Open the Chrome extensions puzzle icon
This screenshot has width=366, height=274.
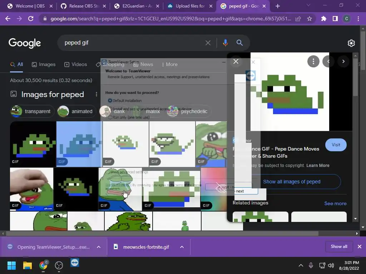click(x=323, y=19)
